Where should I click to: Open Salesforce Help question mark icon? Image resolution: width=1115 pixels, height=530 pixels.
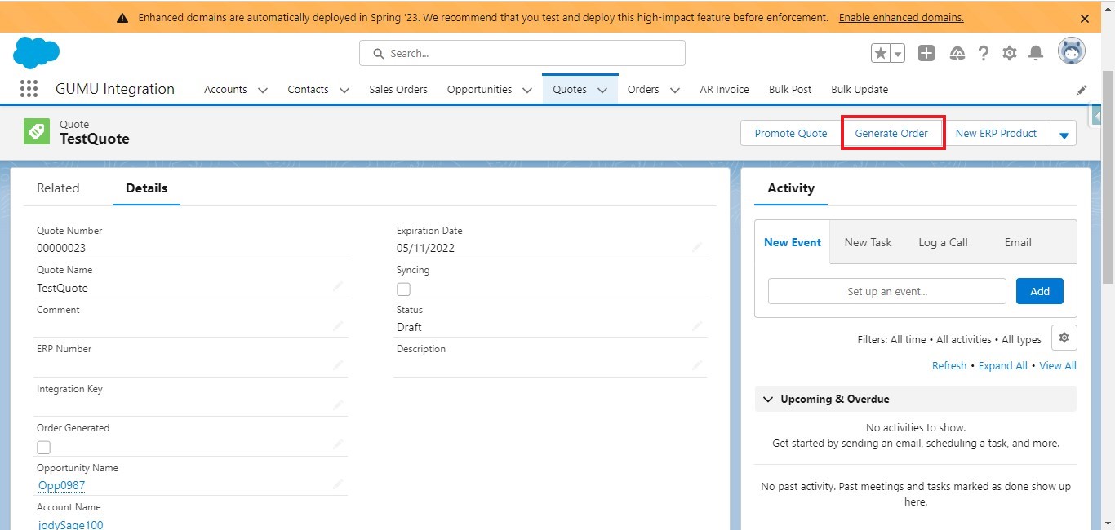click(x=984, y=53)
